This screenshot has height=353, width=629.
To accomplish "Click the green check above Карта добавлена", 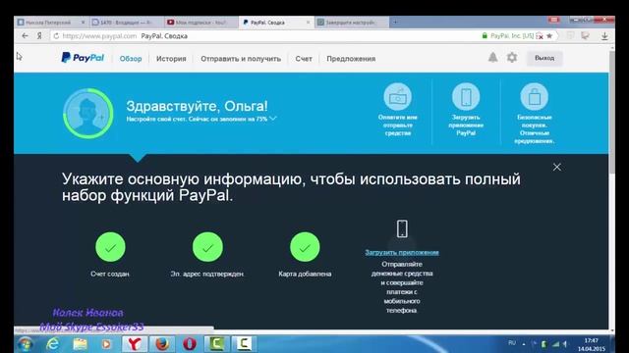I will click(x=305, y=247).
